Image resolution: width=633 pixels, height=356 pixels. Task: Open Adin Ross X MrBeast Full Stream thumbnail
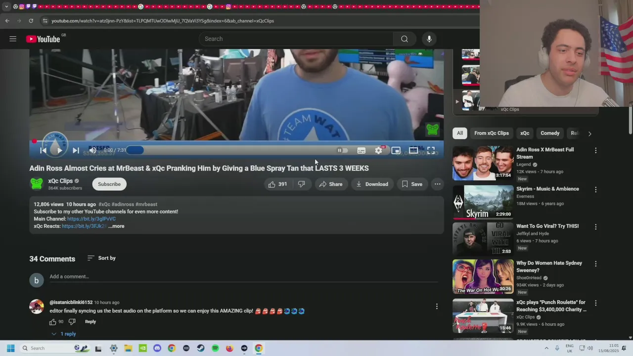click(x=483, y=163)
